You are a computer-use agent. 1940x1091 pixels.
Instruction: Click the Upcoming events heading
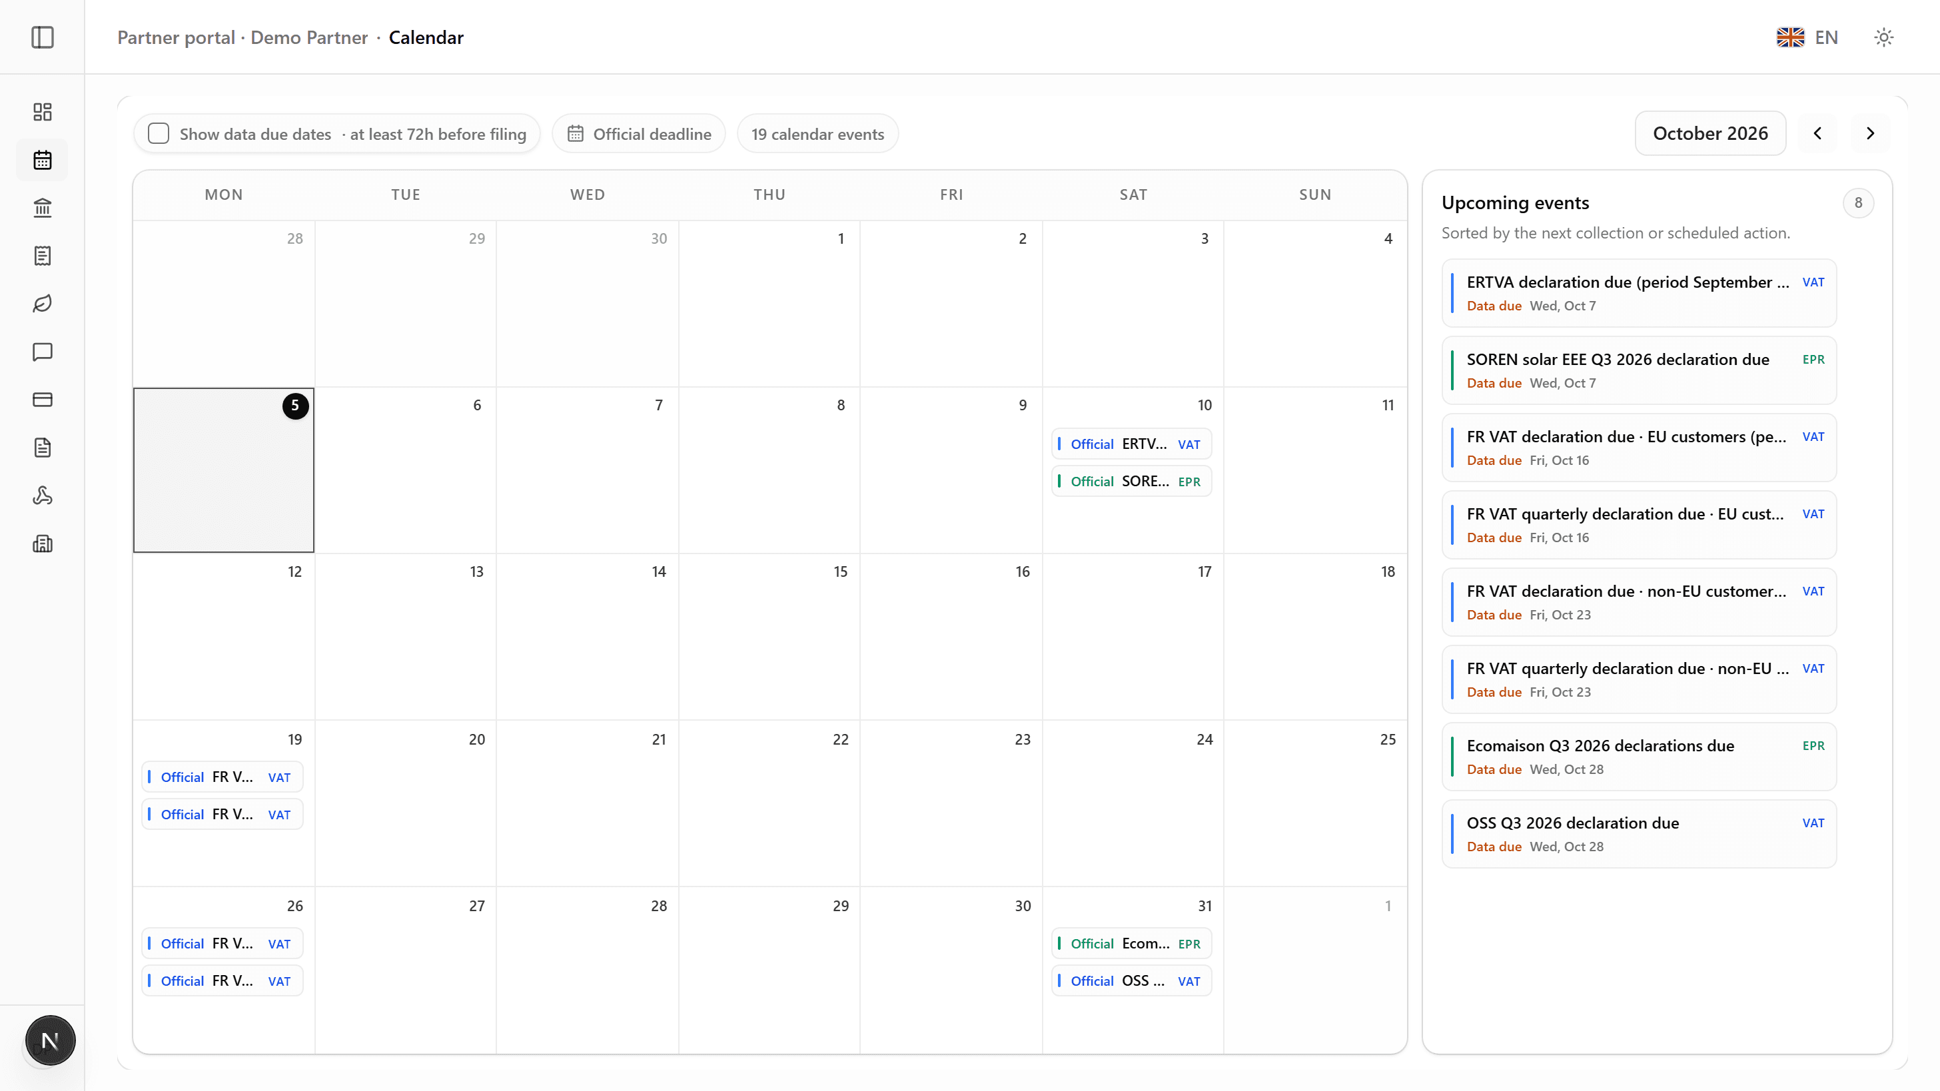pyautogui.click(x=1514, y=202)
